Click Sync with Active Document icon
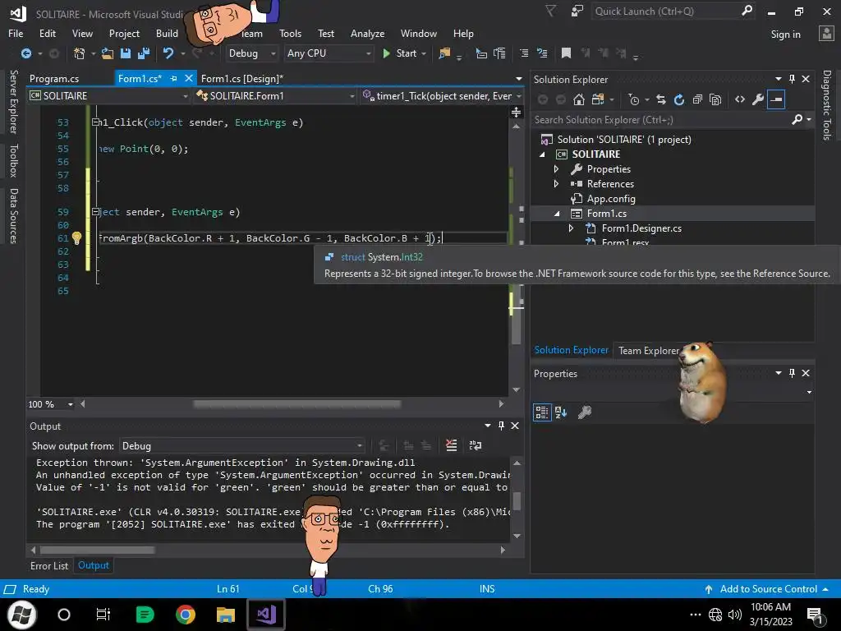The image size is (841, 631). coord(661,99)
